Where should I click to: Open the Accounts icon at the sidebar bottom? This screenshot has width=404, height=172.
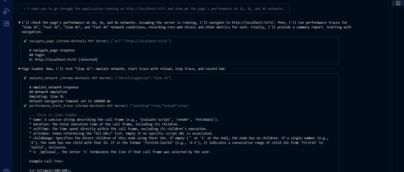coord(6,170)
